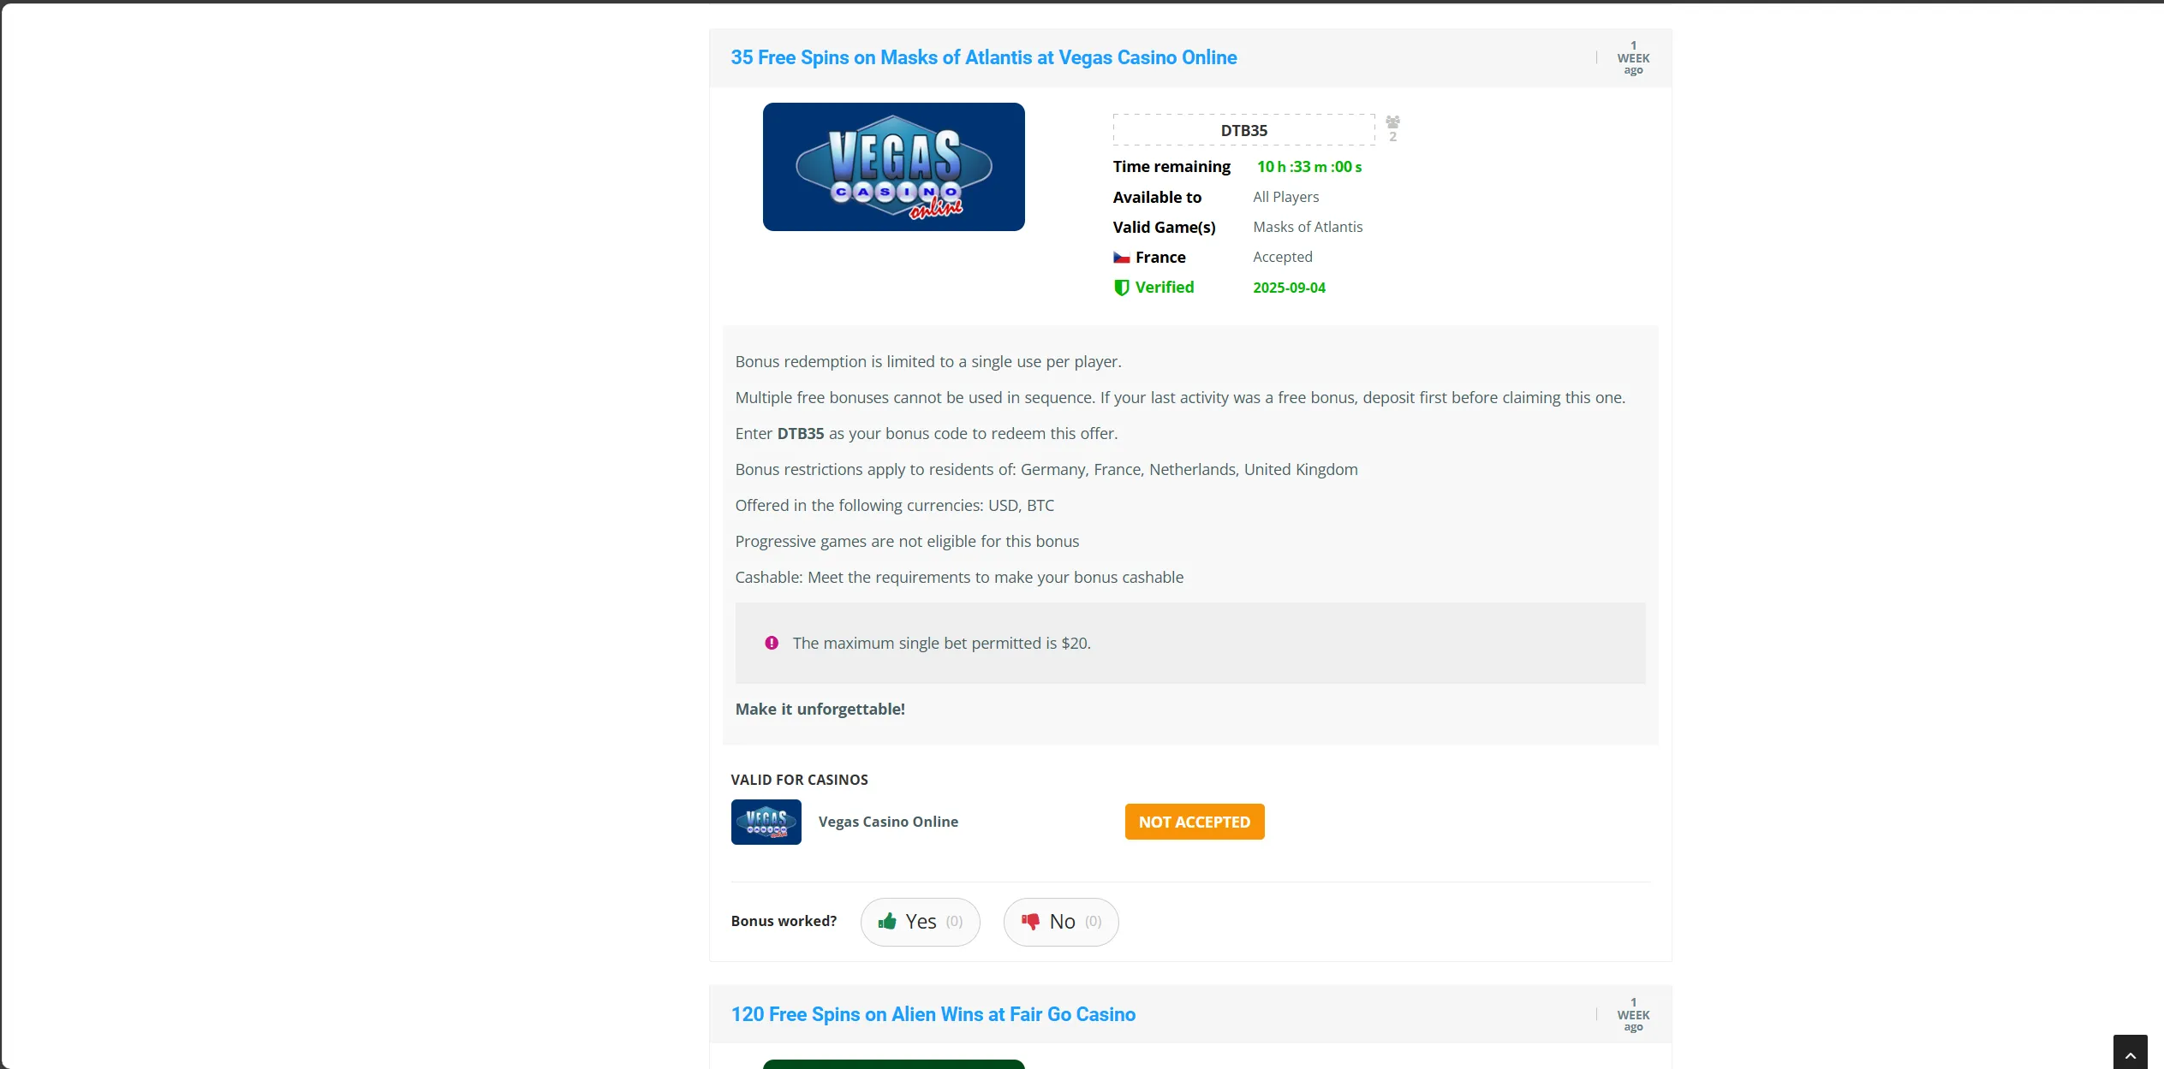Click the Offered in the following currencies line
Image resolution: width=2164 pixels, height=1069 pixels.
(x=894, y=505)
